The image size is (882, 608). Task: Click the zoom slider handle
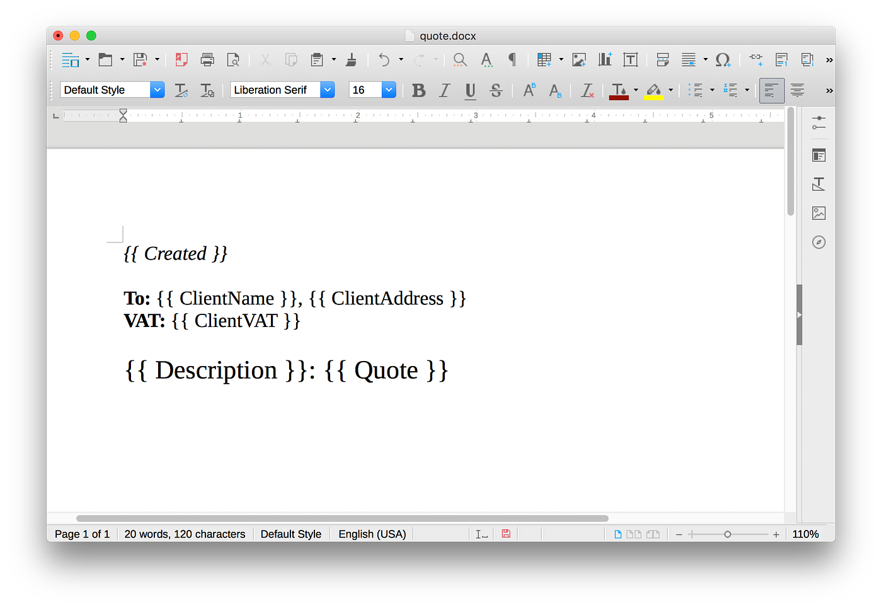[727, 534]
